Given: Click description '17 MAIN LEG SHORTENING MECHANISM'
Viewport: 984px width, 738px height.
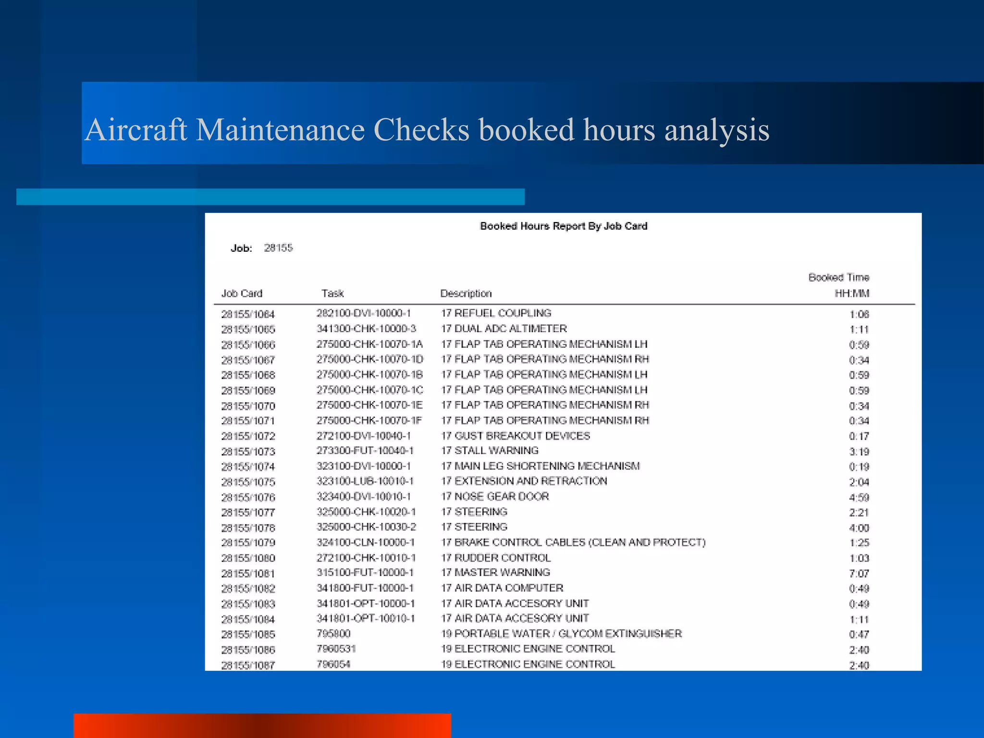Looking at the screenshot, I should [x=541, y=466].
